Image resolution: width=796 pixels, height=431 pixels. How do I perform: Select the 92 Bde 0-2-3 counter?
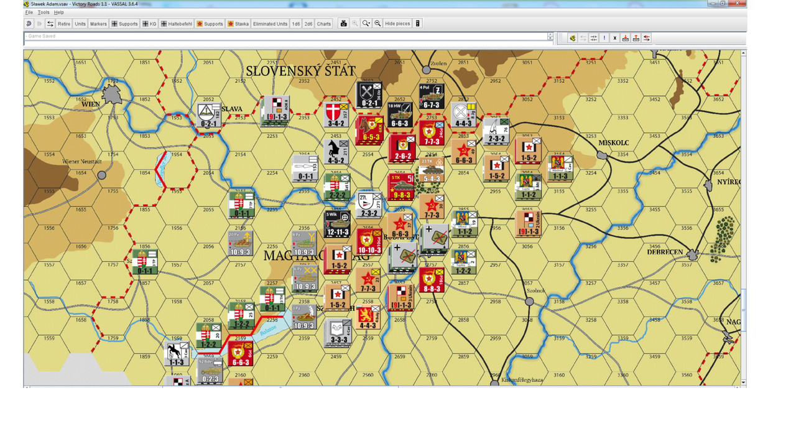[209, 371]
